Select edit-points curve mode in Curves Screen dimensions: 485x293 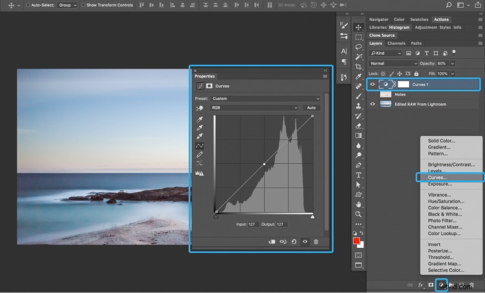(x=200, y=146)
